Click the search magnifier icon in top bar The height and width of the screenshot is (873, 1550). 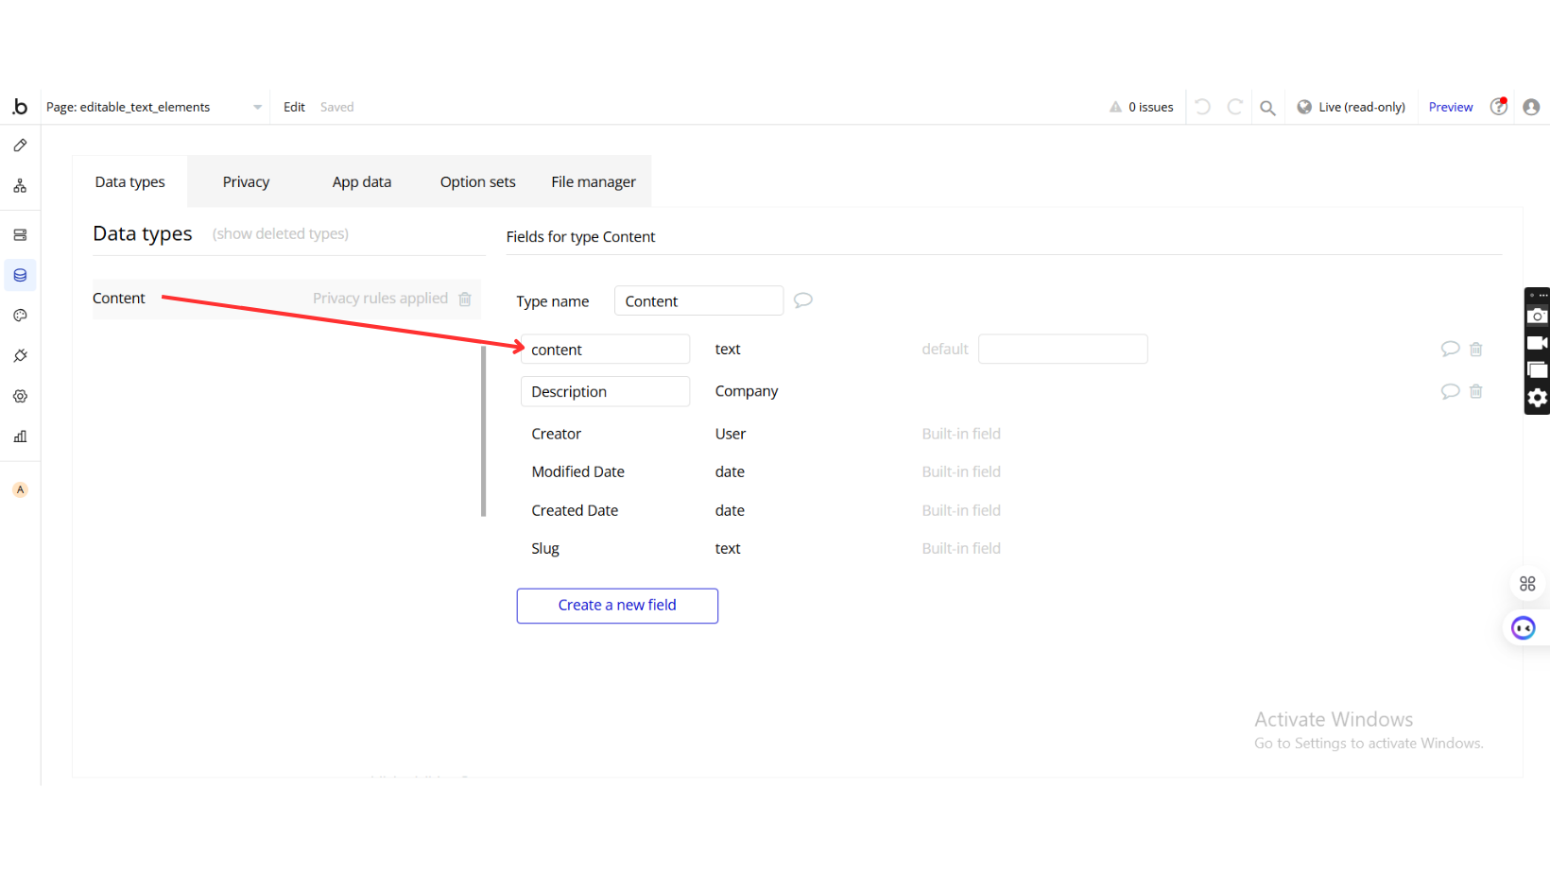coord(1267,108)
